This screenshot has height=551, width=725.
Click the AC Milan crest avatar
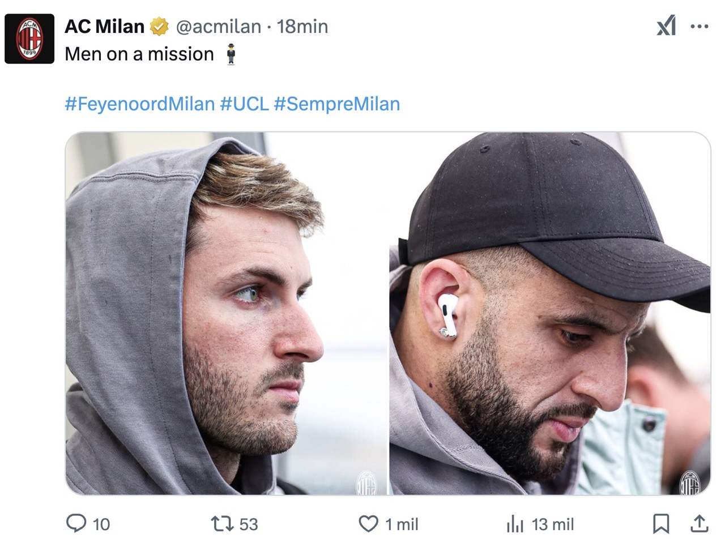29,39
